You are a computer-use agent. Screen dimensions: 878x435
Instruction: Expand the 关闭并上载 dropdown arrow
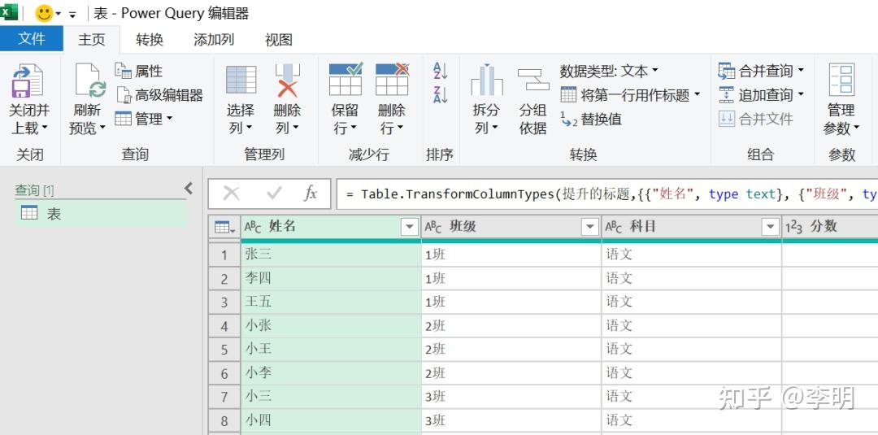[46, 128]
